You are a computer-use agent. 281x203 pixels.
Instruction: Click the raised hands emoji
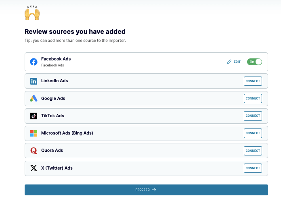pyautogui.click(x=32, y=12)
